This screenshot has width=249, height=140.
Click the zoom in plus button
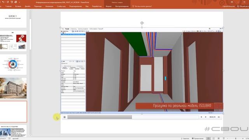click(x=243, y=138)
